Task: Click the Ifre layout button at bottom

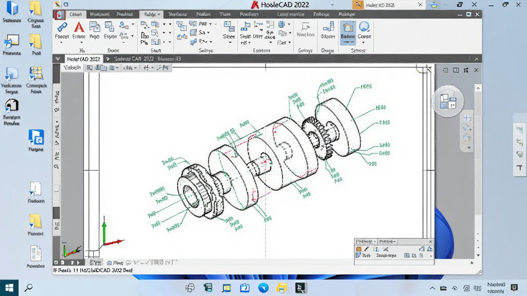Action: pos(95,263)
